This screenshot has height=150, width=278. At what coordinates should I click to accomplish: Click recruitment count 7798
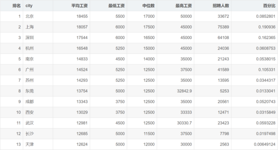coord(224,133)
